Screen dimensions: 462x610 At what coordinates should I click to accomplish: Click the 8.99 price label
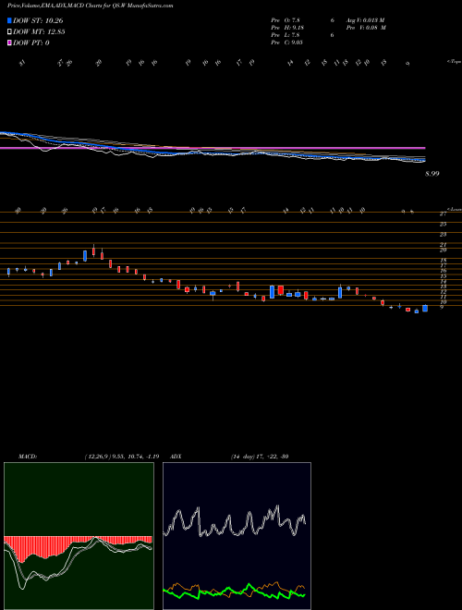pyautogui.click(x=432, y=174)
